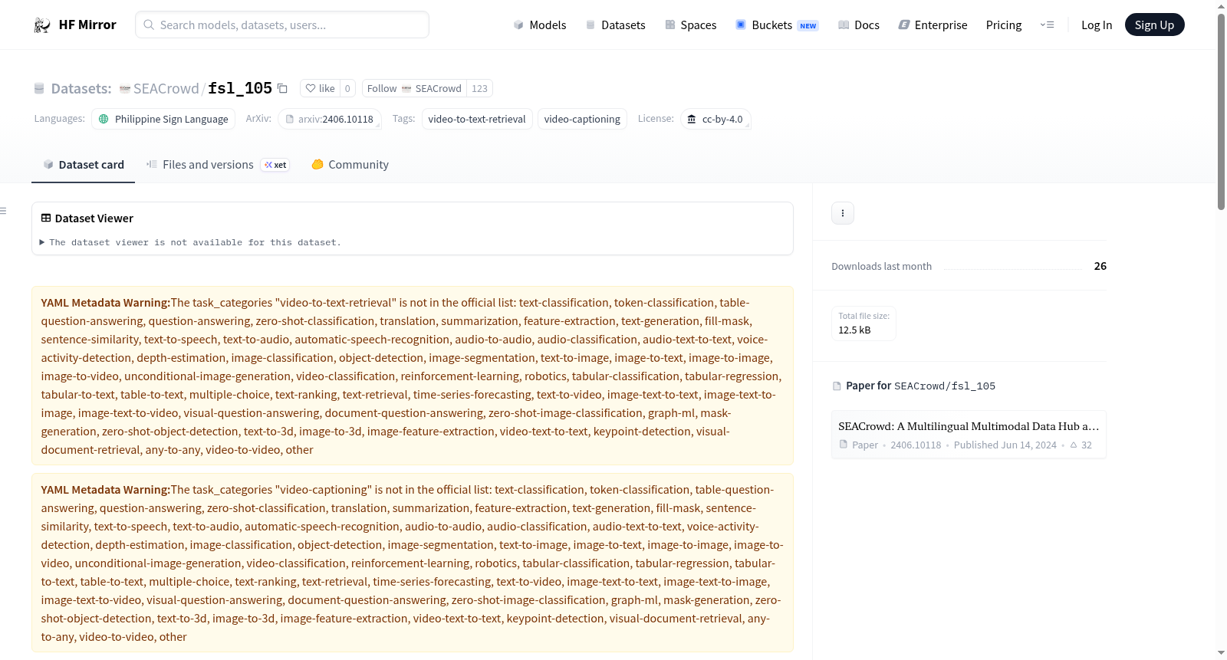Click the Philippine Sign Language tag

(x=163, y=119)
